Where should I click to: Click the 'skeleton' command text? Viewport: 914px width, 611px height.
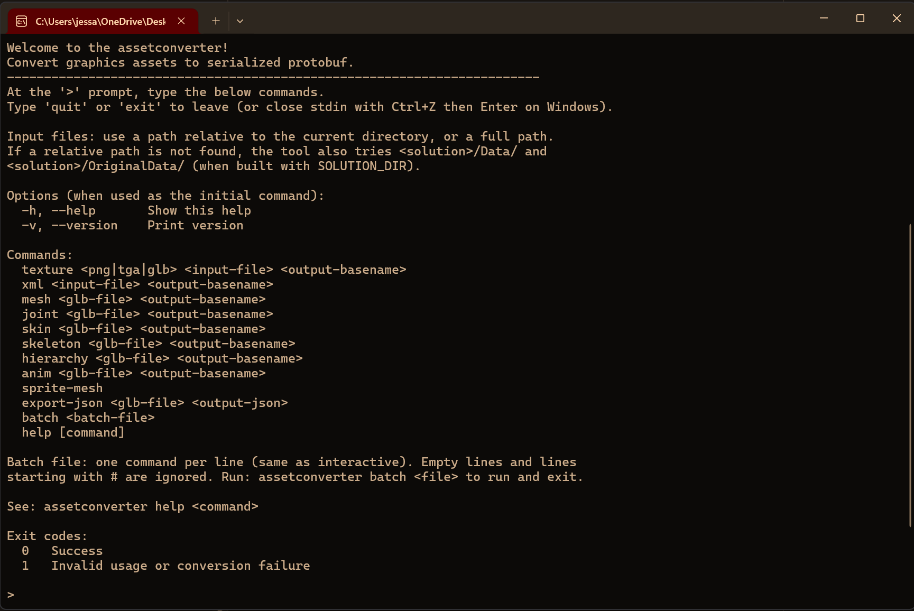(51, 344)
